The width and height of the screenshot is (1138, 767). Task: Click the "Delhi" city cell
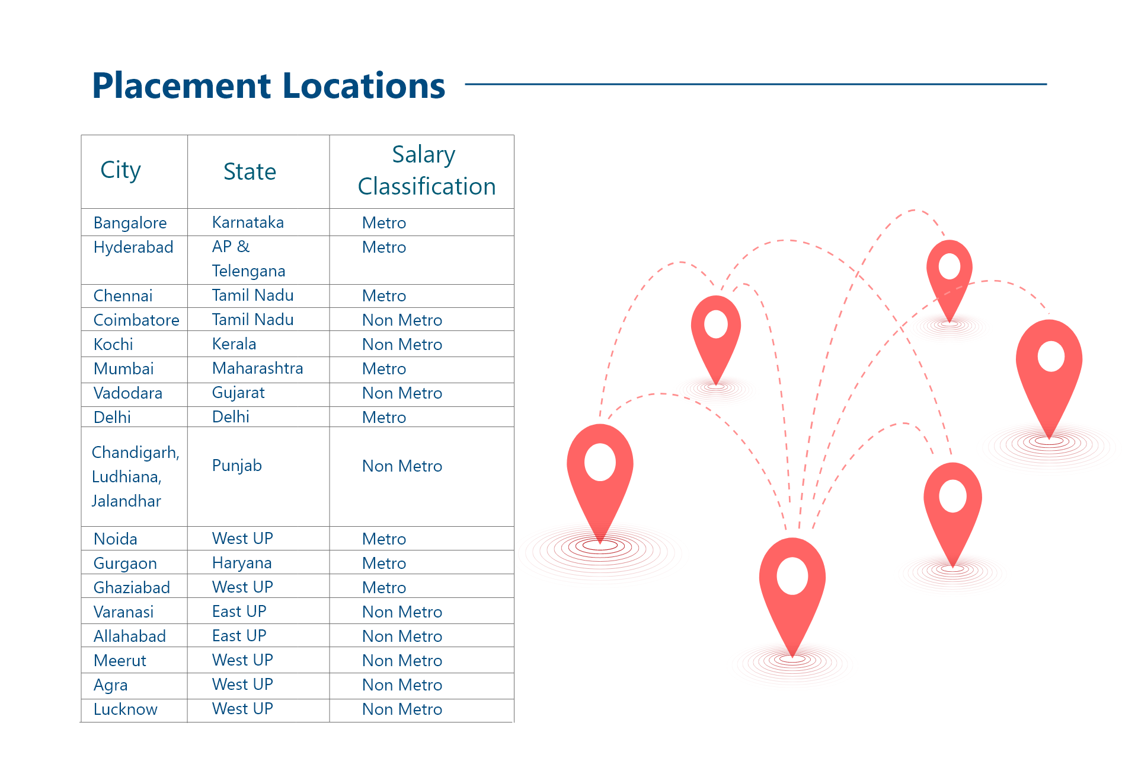pyautogui.click(x=112, y=418)
